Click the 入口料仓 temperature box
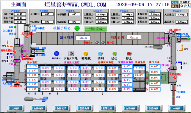 pyautogui.click(x=47, y=14)
